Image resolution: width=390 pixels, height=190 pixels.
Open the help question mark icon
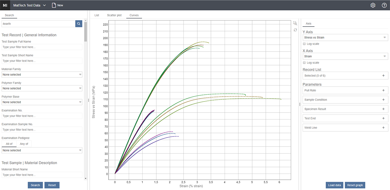[384, 5]
